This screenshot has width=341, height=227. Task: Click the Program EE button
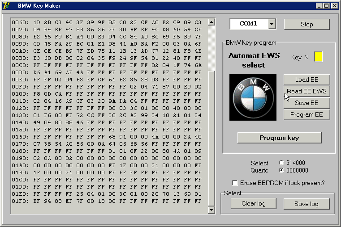tap(306, 114)
